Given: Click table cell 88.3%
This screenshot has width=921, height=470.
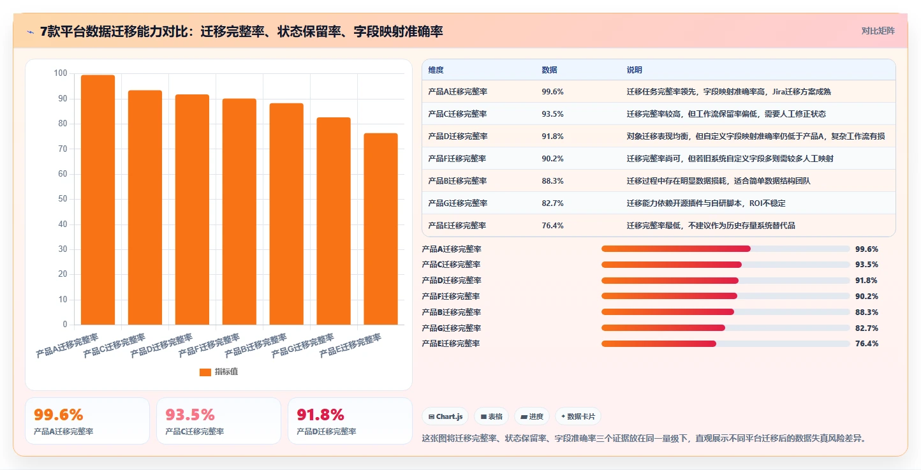Looking at the screenshot, I should (x=552, y=181).
